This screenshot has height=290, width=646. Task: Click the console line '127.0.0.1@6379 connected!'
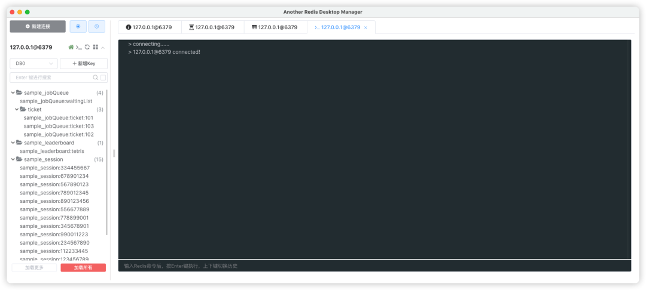(x=166, y=52)
